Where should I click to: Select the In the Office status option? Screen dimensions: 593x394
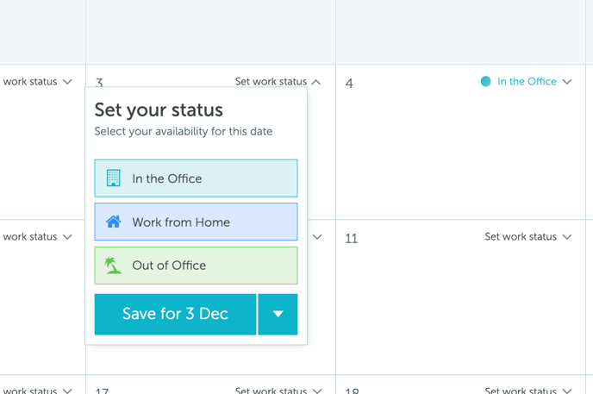click(x=196, y=178)
